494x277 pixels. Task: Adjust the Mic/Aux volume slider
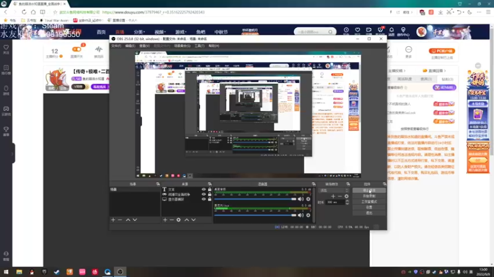[255, 215]
